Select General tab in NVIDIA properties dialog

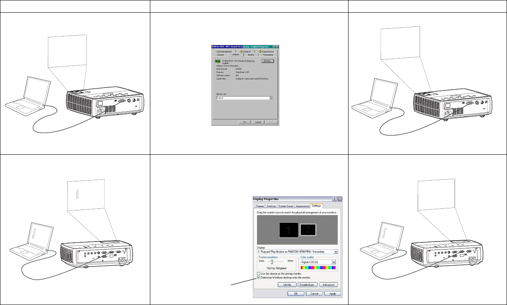pyautogui.click(x=220, y=54)
